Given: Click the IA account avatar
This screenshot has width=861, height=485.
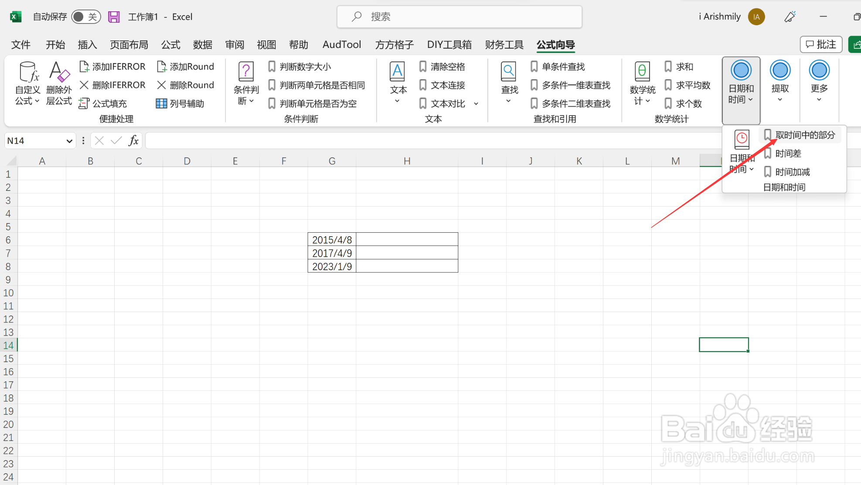Looking at the screenshot, I should (756, 17).
